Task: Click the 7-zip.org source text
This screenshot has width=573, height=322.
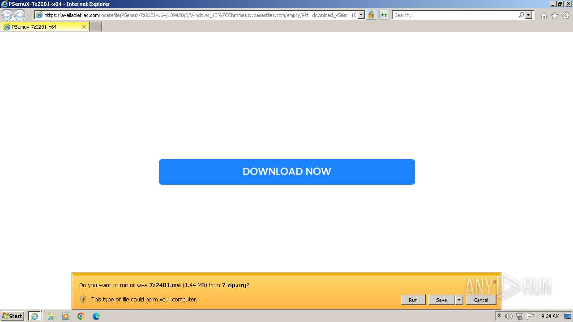Action: coord(234,285)
